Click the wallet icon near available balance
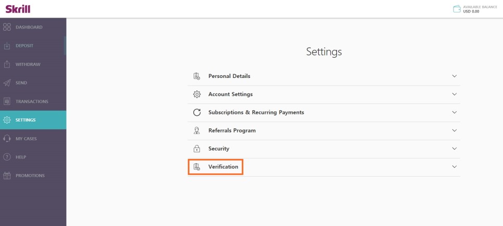 (x=457, y=9)
